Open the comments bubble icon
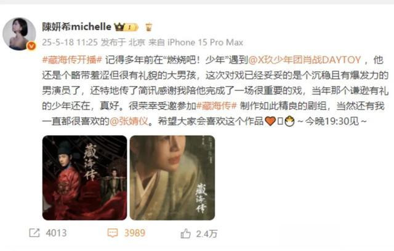The width and height of the screenshot is (394, 251). (x=112, y=233)
